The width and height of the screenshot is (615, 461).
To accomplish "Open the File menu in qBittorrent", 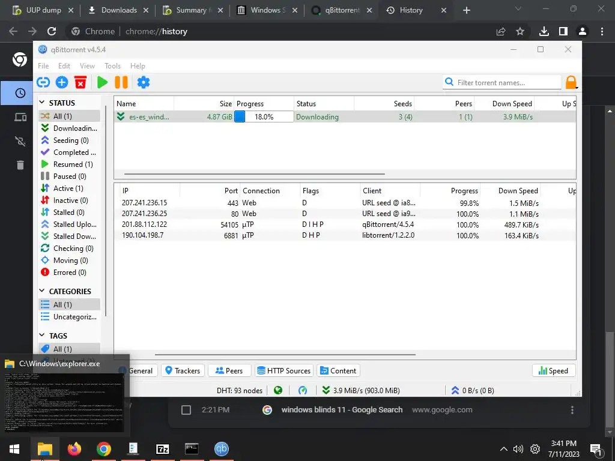I will [43, 66].
